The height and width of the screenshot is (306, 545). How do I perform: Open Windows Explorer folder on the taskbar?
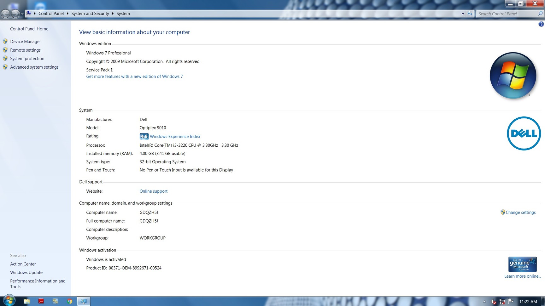pos(27,301)
